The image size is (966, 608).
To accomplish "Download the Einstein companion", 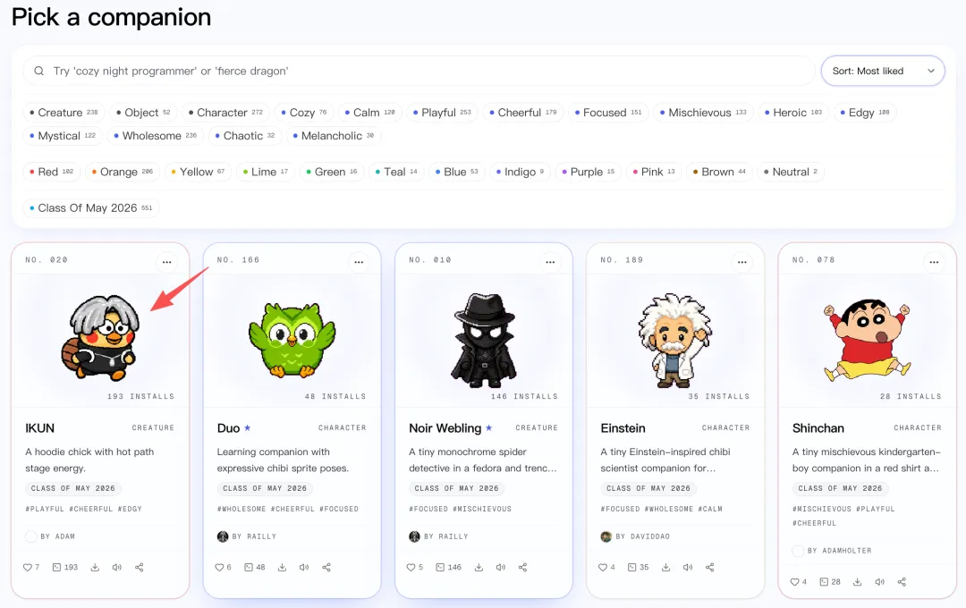I will (666, 568).
